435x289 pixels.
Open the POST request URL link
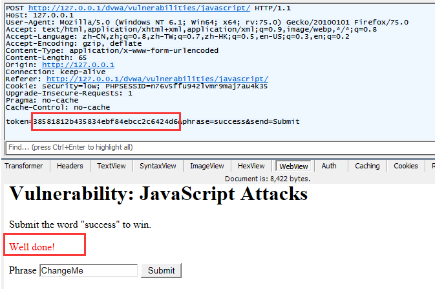tap(140, 8)
